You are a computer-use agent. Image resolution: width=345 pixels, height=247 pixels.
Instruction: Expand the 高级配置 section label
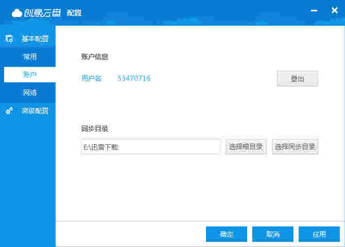34,111
